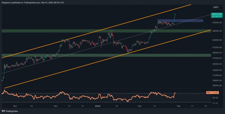Click the upper orange channel trendline

pyautogui.click(x=96, y=31)
